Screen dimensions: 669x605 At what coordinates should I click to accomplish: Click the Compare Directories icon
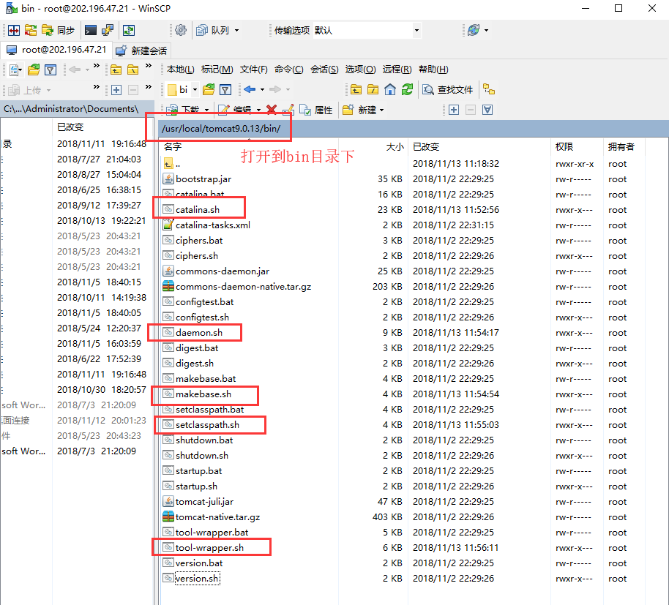pyautogui.click(x=14, y=30)
